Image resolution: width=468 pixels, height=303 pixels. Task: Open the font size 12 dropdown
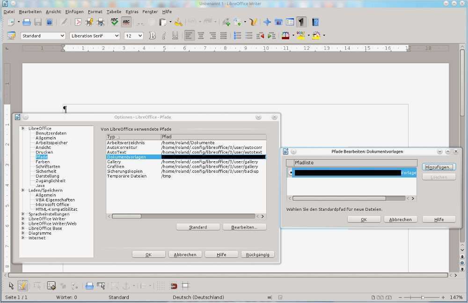point(140,36)
